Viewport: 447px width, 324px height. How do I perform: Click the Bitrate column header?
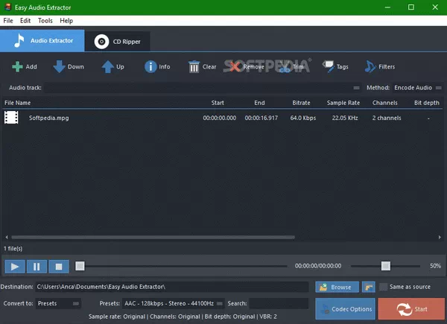click(x=301, y=103)
